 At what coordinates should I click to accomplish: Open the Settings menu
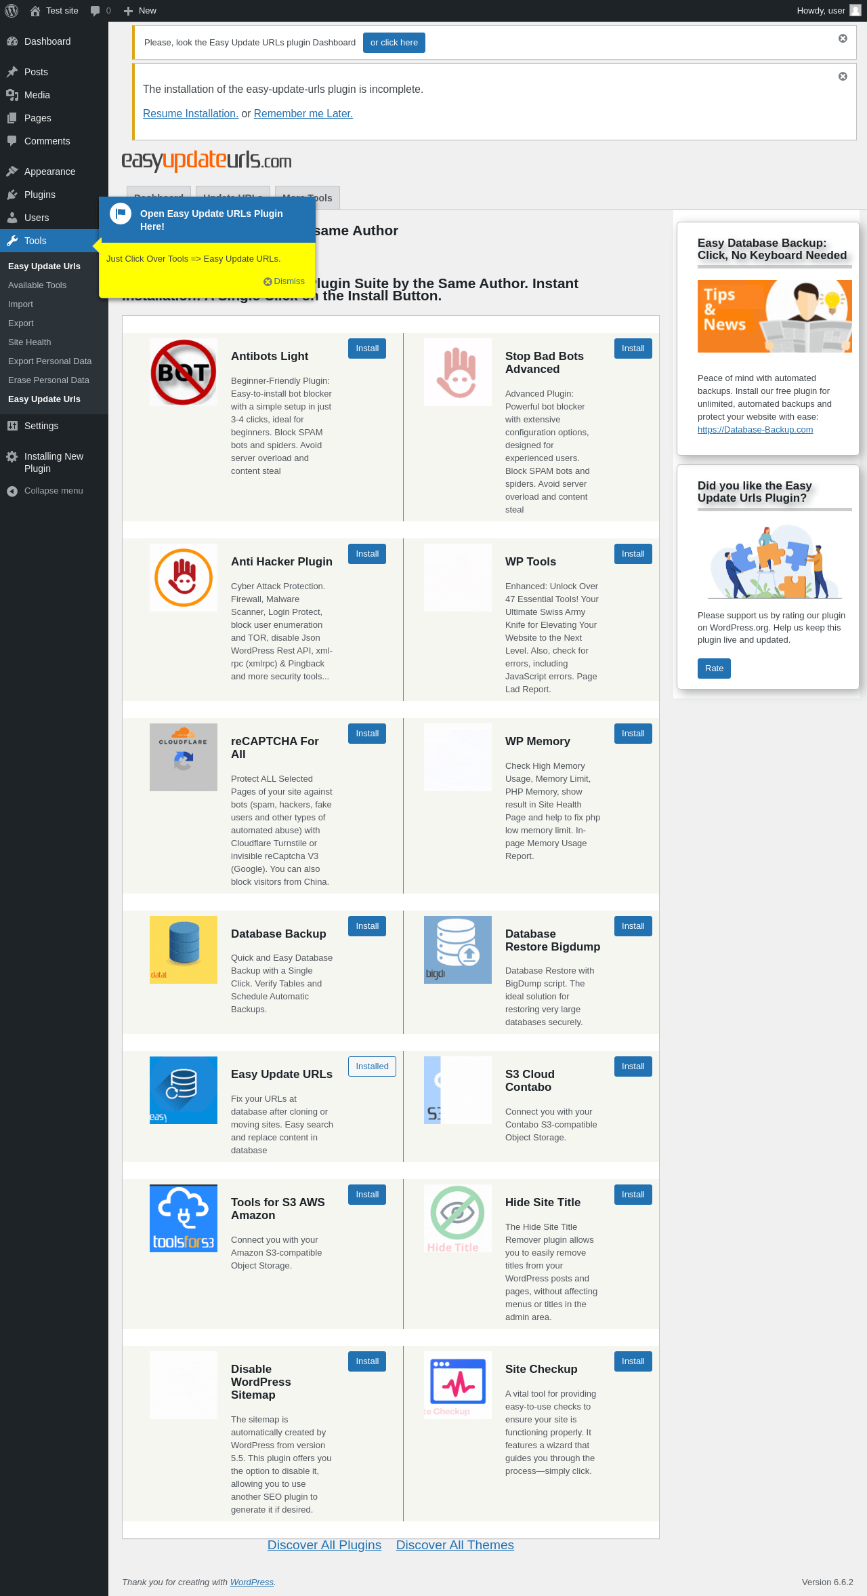point(54,426)
